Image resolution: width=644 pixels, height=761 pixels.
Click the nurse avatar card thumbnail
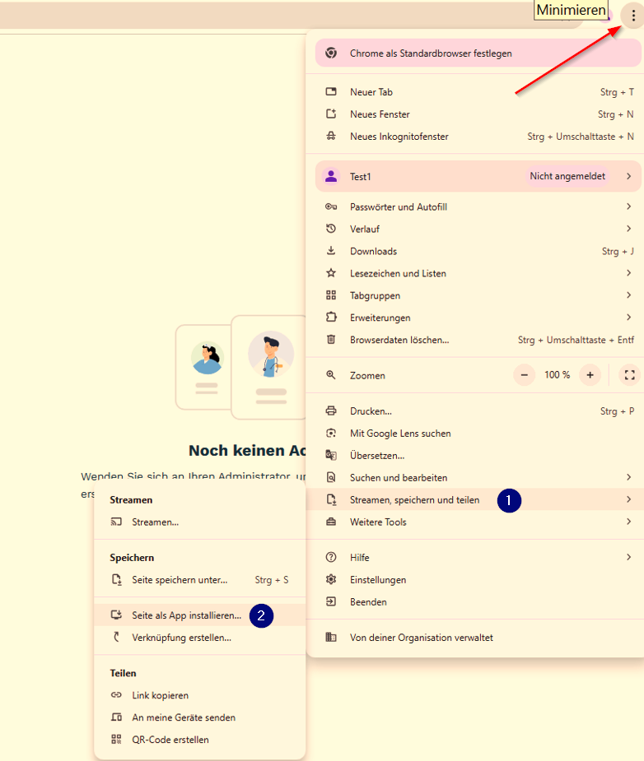(x=204, y=368)
